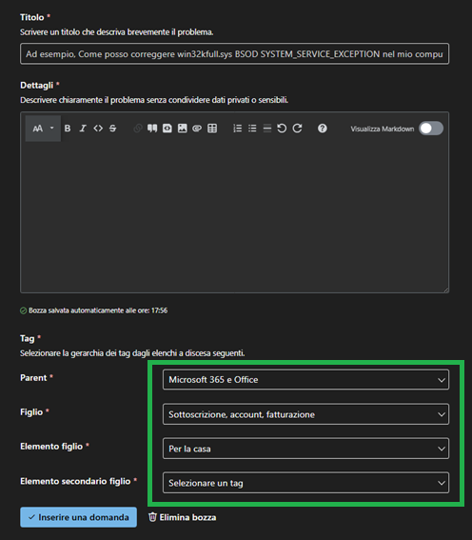Image resolution: width=472 pixels, height=540 pixels.
Task: Insert inline code with angle brackets icon
Action: coord(98,129)
